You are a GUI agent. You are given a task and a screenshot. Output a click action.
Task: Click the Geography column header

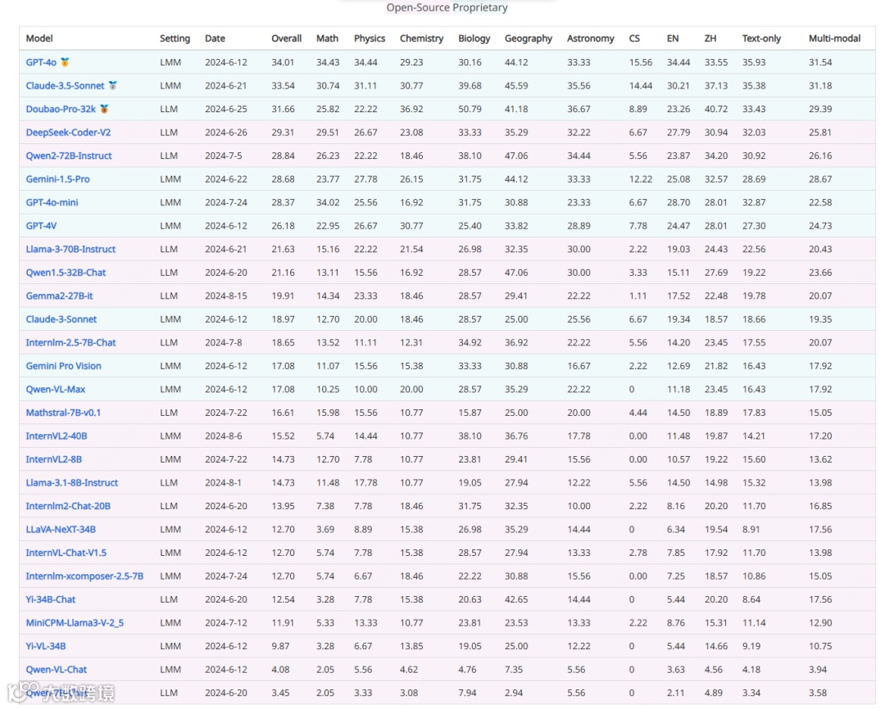tap(529, 38)
